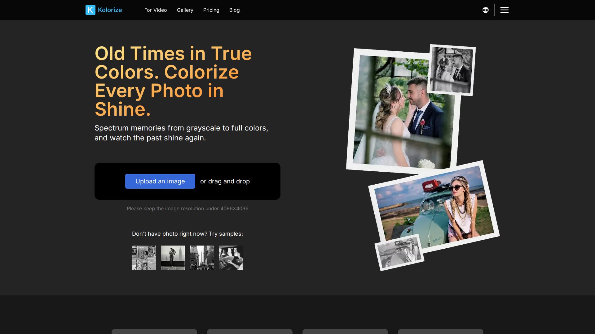Navigate to the Blog
595x334 pixels.
[234, 10]
